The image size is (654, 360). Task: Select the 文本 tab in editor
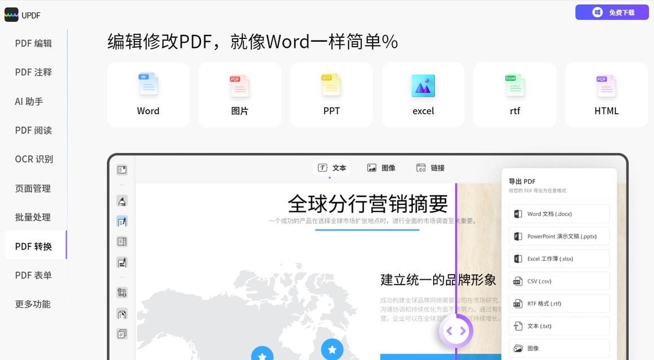click(332, 168)
